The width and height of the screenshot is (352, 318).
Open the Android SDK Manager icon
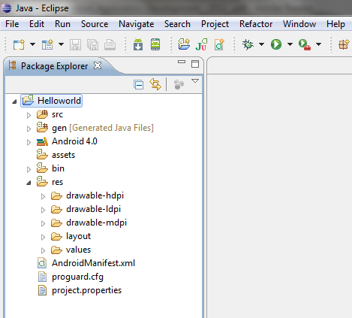point(138,44)
